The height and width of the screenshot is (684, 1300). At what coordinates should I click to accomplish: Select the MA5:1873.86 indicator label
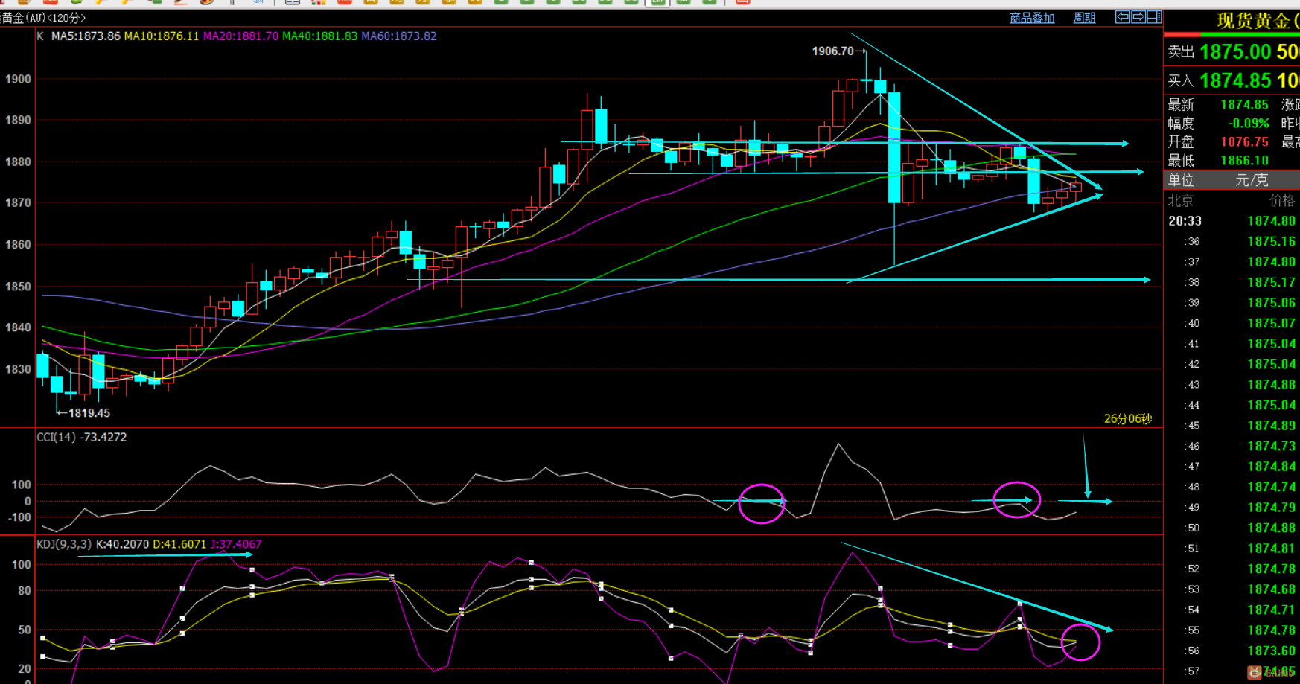click(86, 36)
